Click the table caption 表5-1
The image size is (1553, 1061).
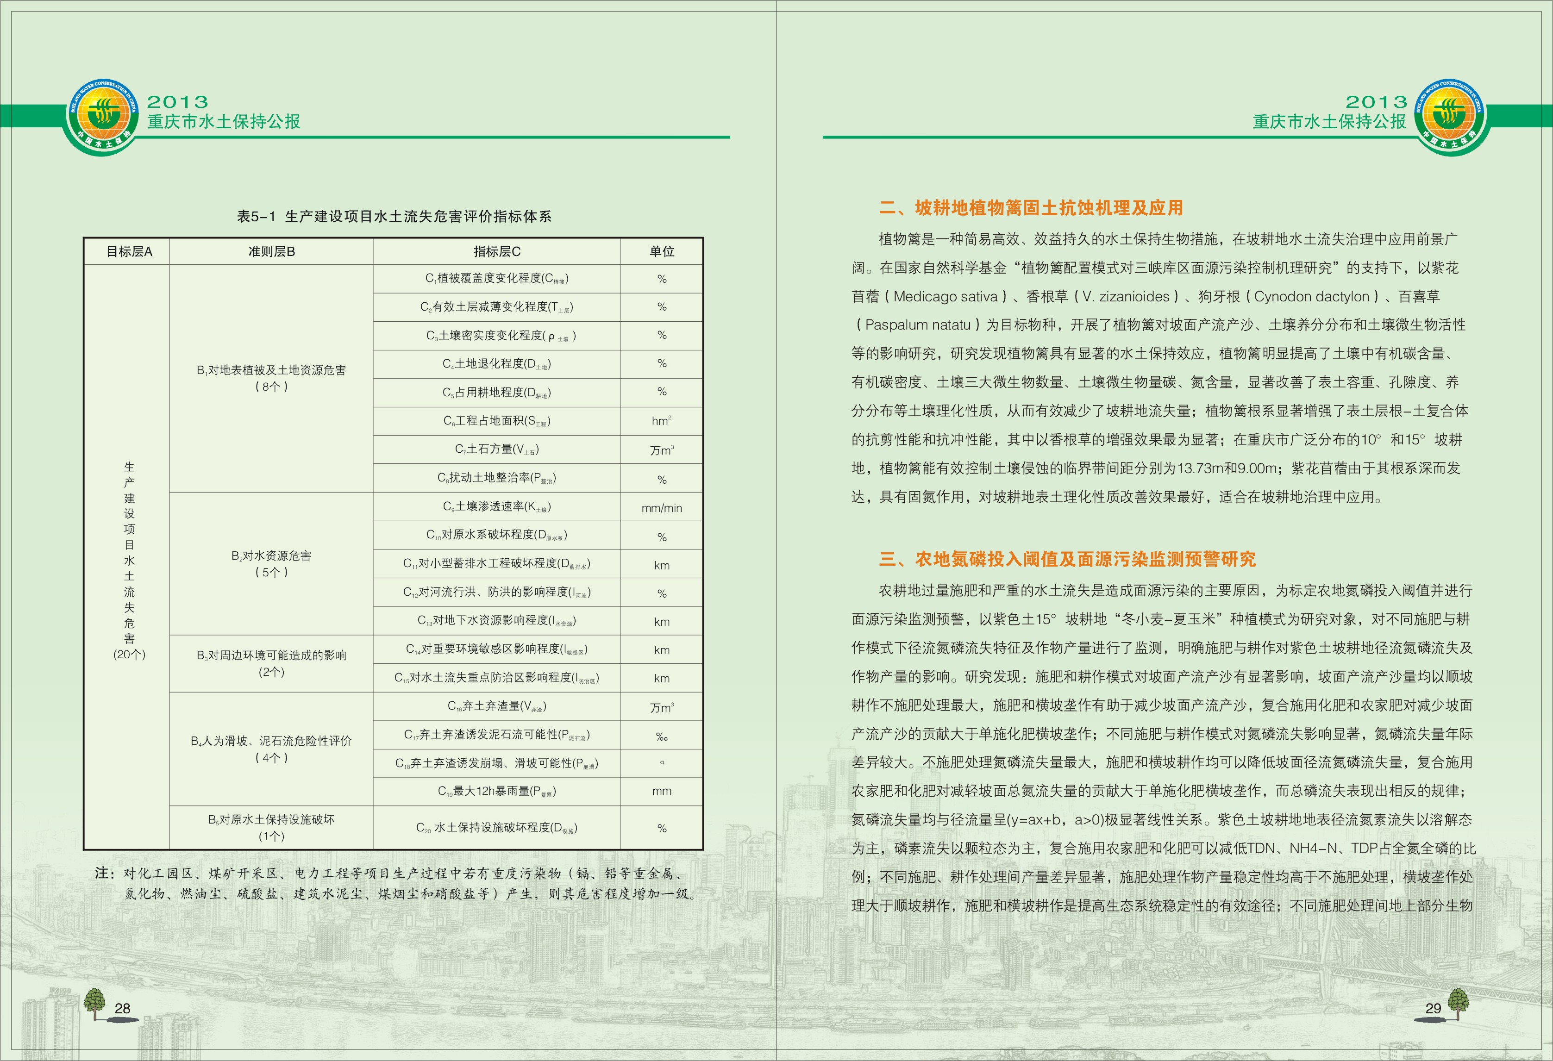[x=394, y=216]
